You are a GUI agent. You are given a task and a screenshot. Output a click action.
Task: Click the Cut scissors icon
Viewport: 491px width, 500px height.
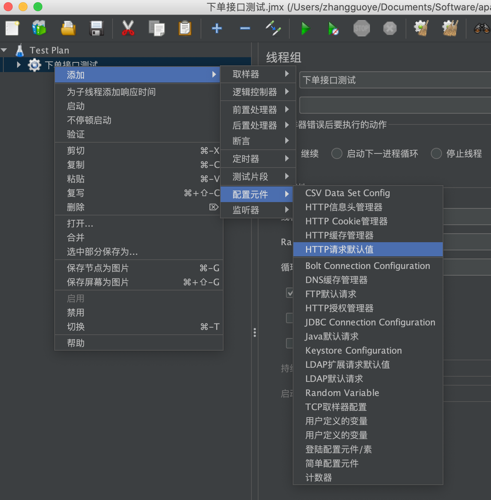click(x=128, y=28)
